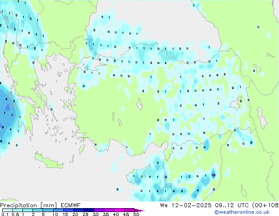Viewport: 279px width, 216px height.
Task: Click the 0.1–0.5 mm legend swatch
Action: coord(7,210)
